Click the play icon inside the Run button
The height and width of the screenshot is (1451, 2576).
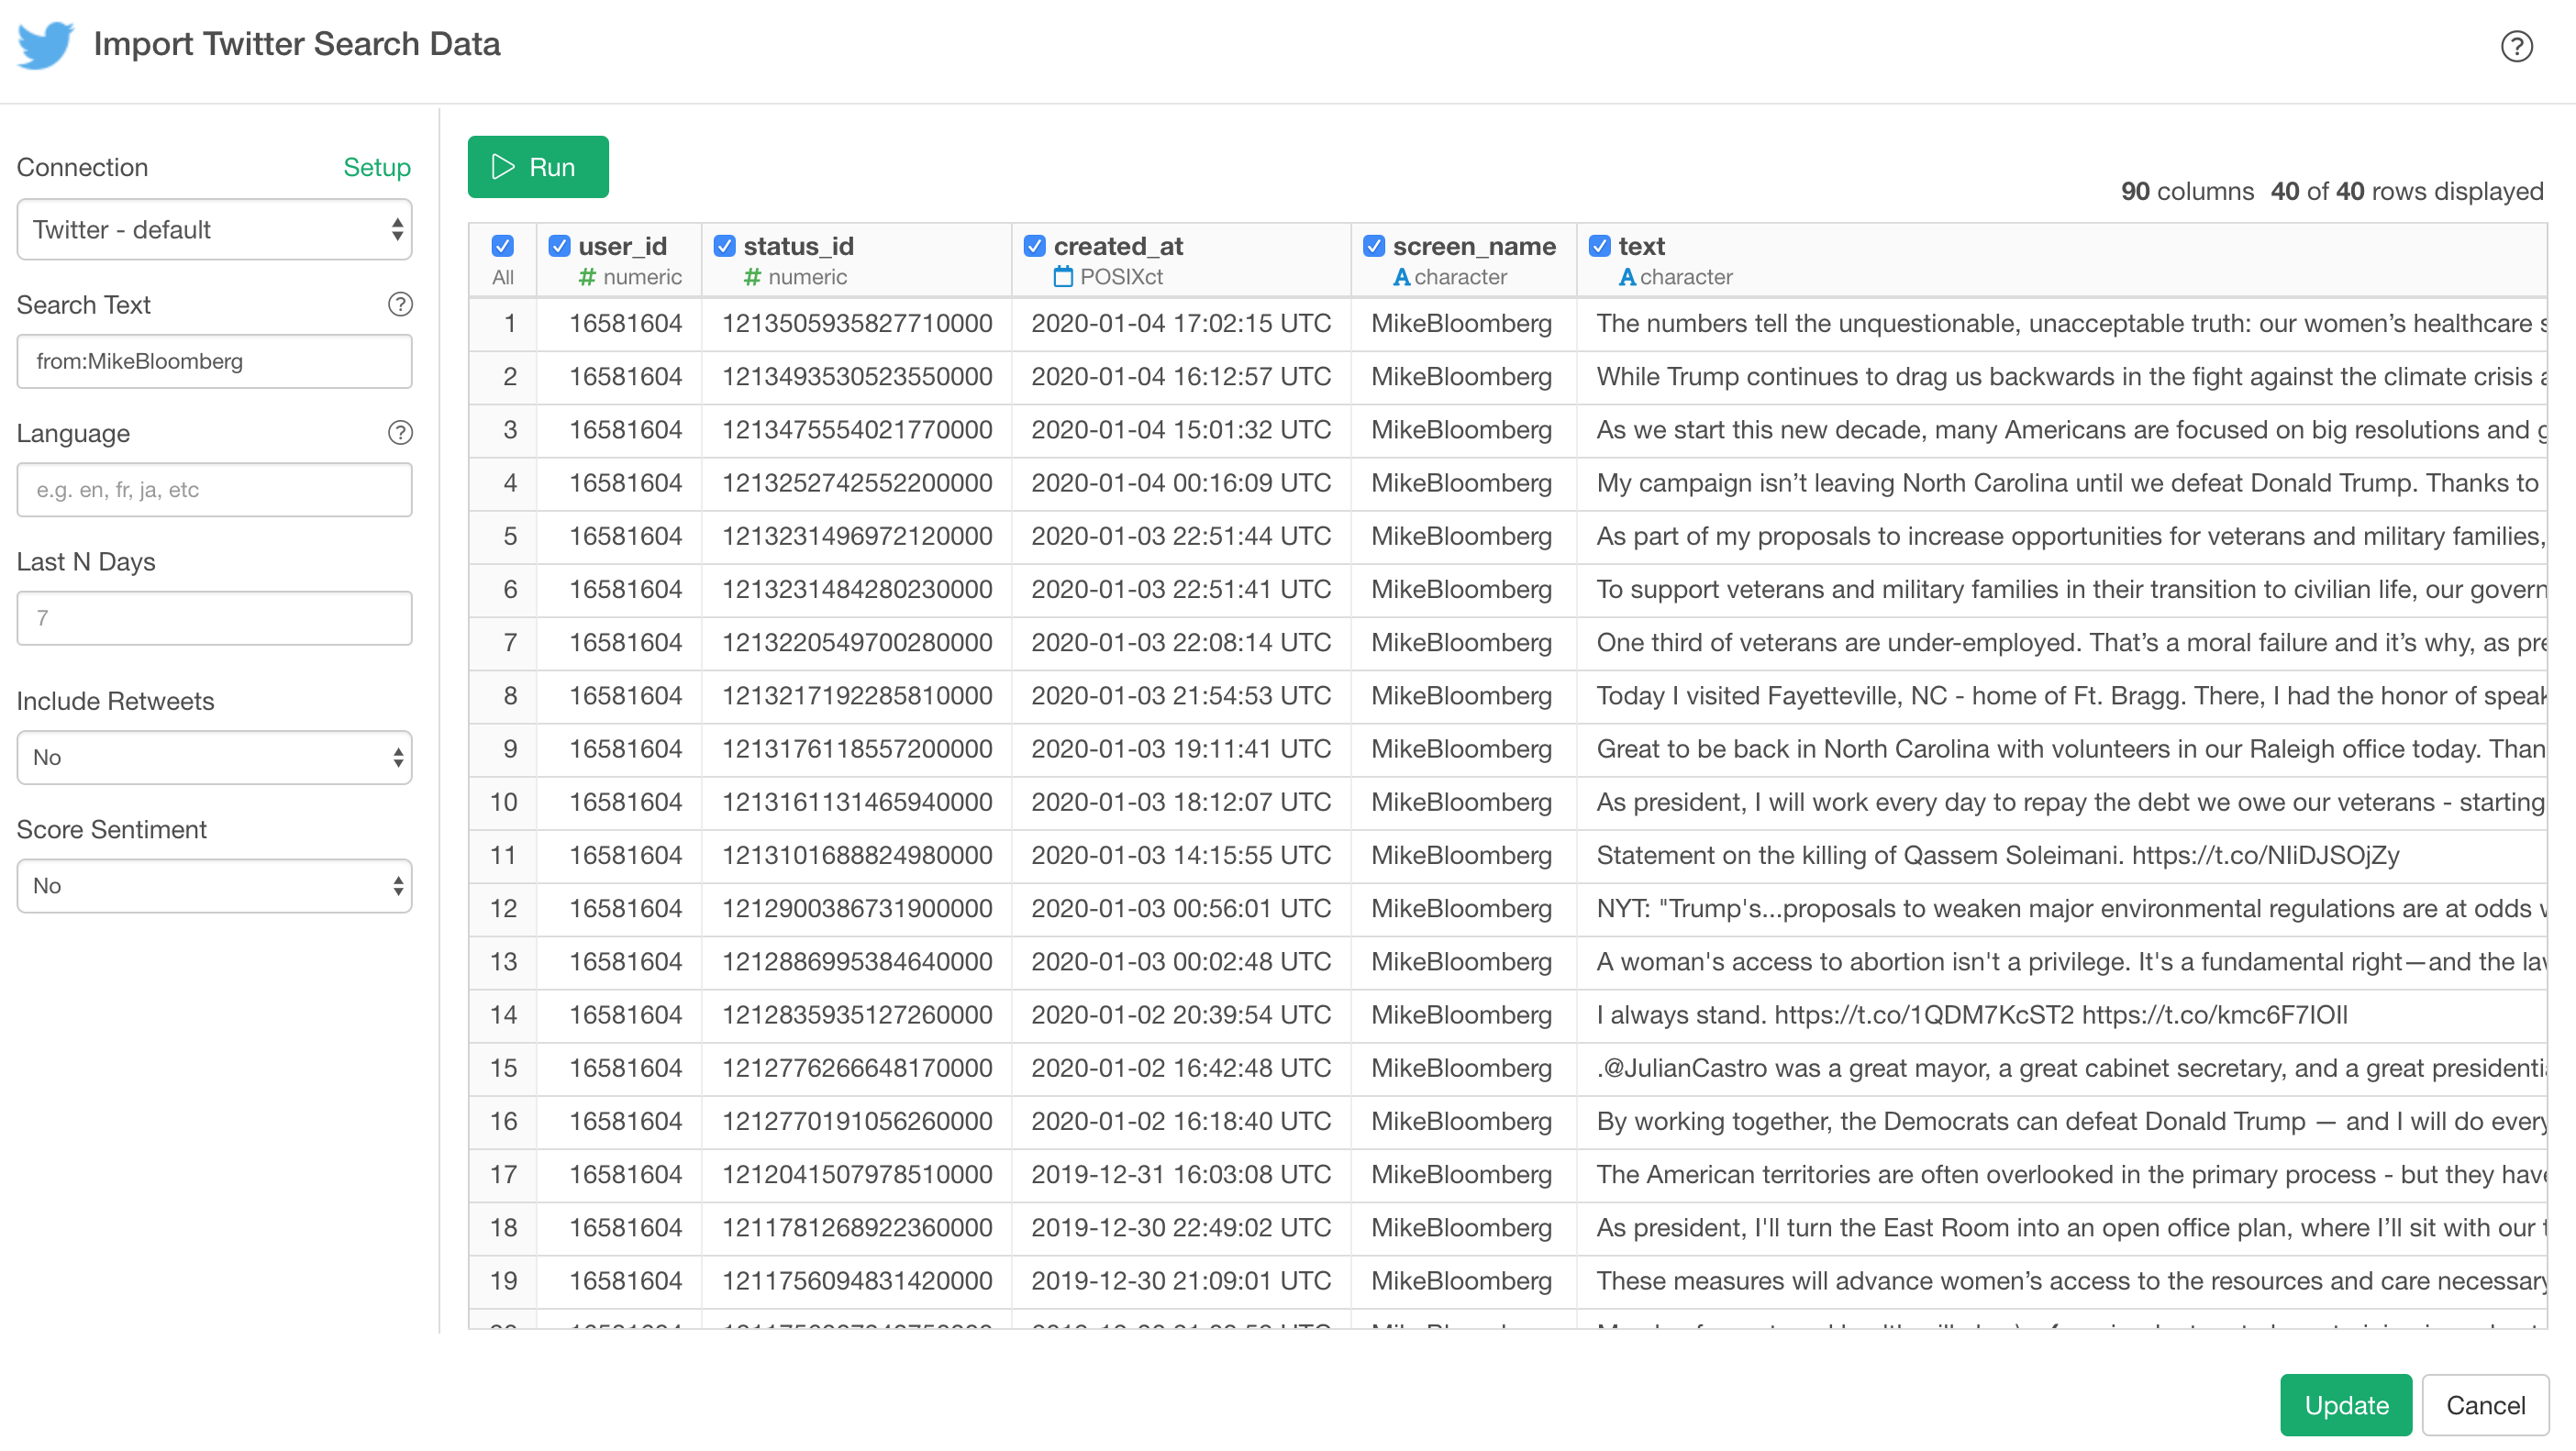[x=503, y=166]
